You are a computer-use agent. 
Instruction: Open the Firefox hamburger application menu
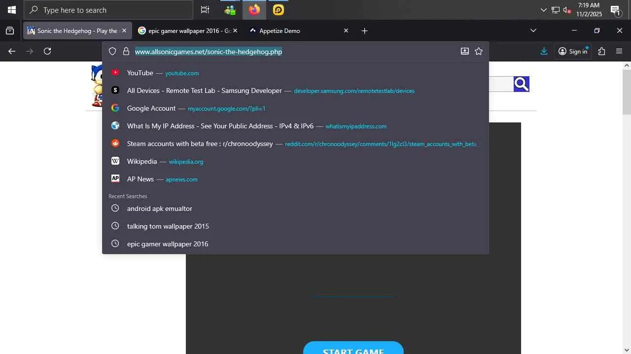point(619,51)
